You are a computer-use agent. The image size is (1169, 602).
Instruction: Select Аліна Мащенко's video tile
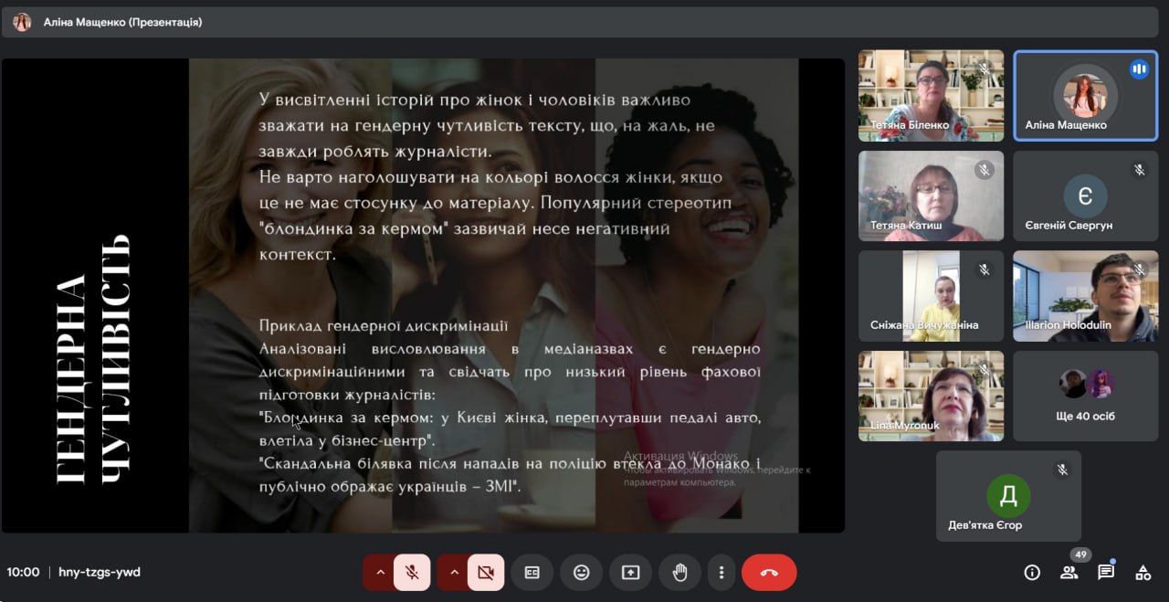(x=1085, y=96)
